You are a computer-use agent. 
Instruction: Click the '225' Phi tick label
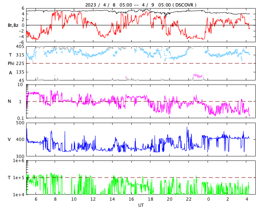(x=20, y=63)
